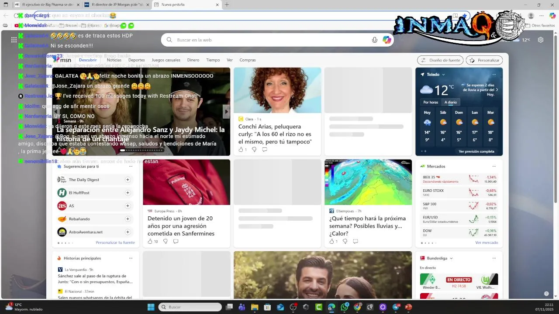The height and width of the screenshot is (314, 559).
Task: Click the microphone voice search icon
Action: click(374, 40)
